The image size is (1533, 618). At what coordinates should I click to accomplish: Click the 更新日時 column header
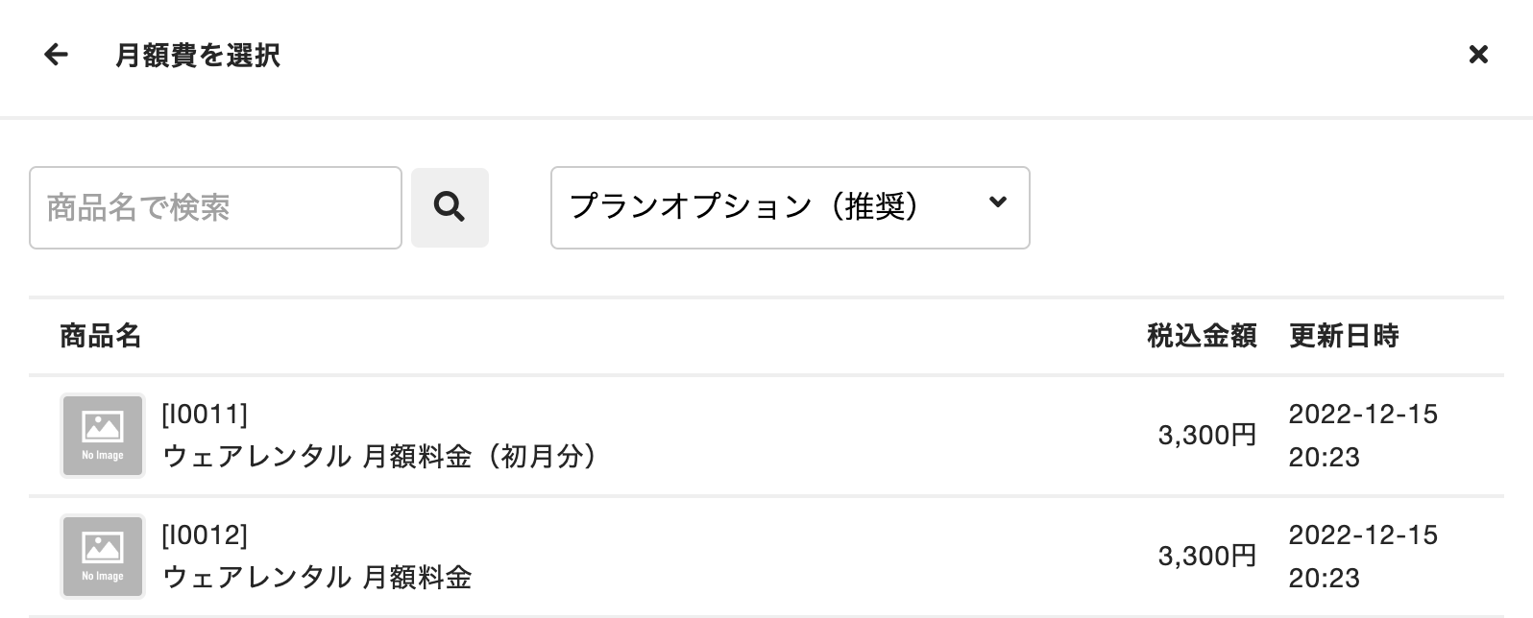(1344, 336)
